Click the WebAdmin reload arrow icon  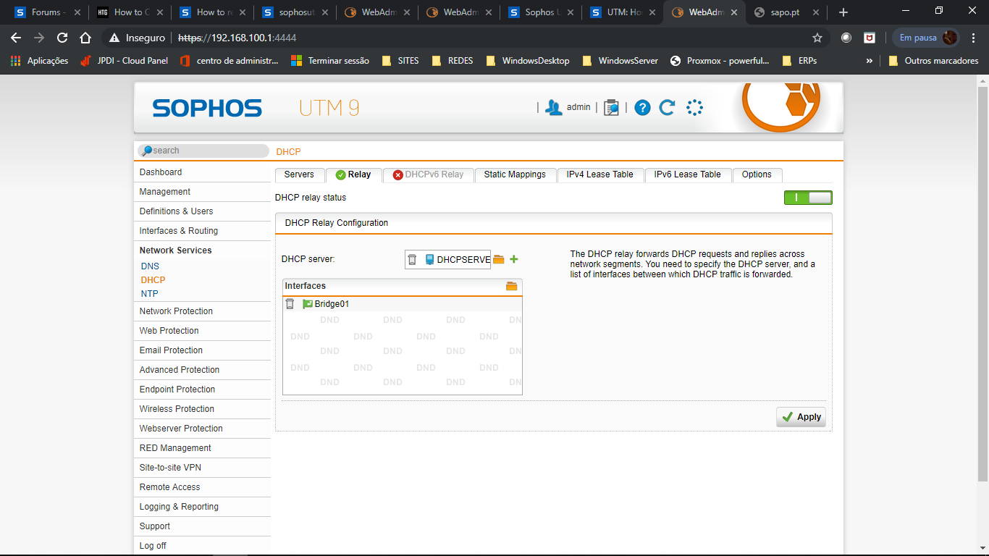[x=667, y=107]
